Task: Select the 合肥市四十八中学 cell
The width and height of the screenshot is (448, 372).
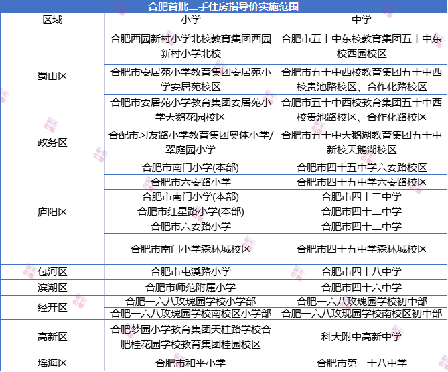Action: coord(362,272)
